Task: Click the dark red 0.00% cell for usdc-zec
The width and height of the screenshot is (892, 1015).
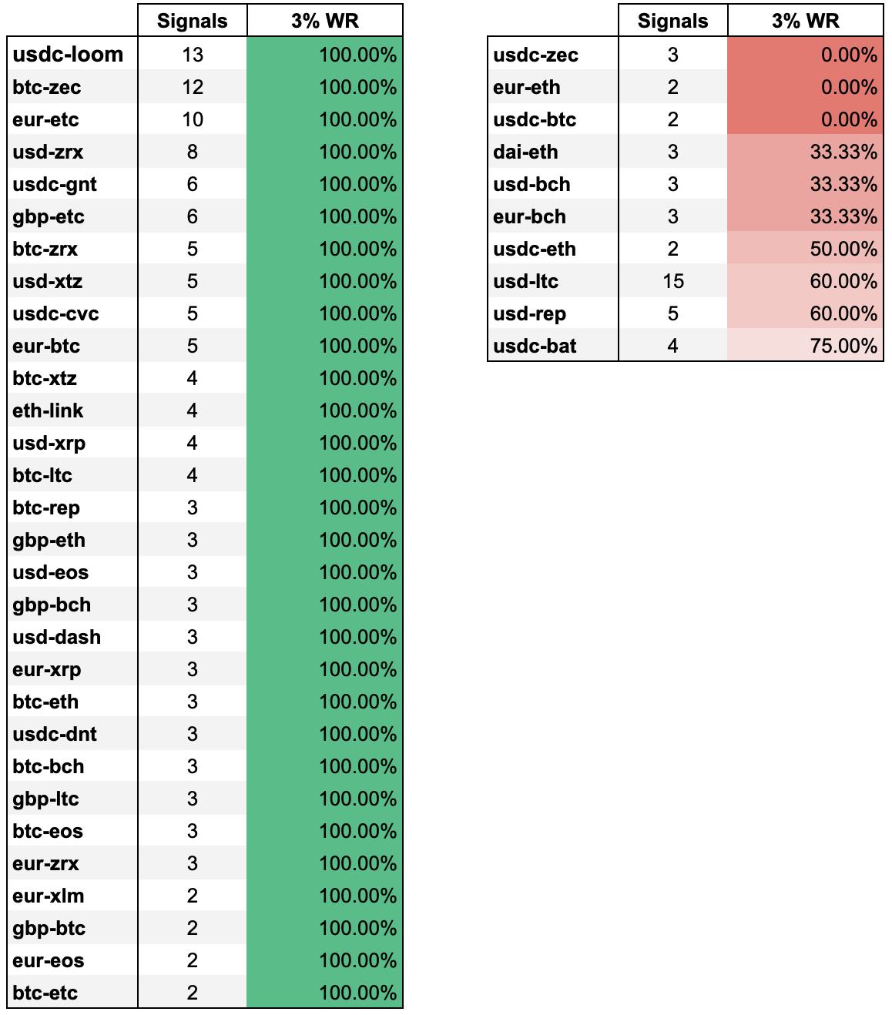Action: [x=805, y=55]
